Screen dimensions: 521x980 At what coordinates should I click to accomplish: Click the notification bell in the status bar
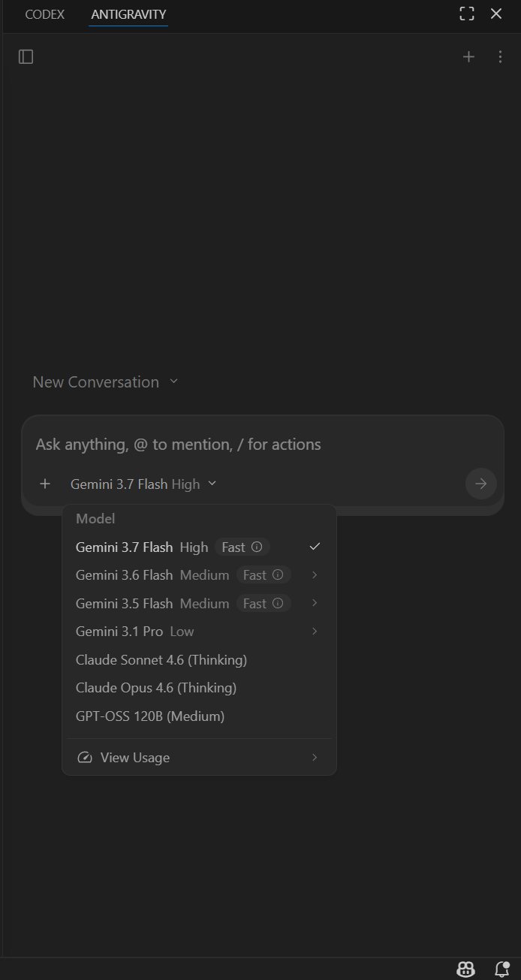(502, 969)
